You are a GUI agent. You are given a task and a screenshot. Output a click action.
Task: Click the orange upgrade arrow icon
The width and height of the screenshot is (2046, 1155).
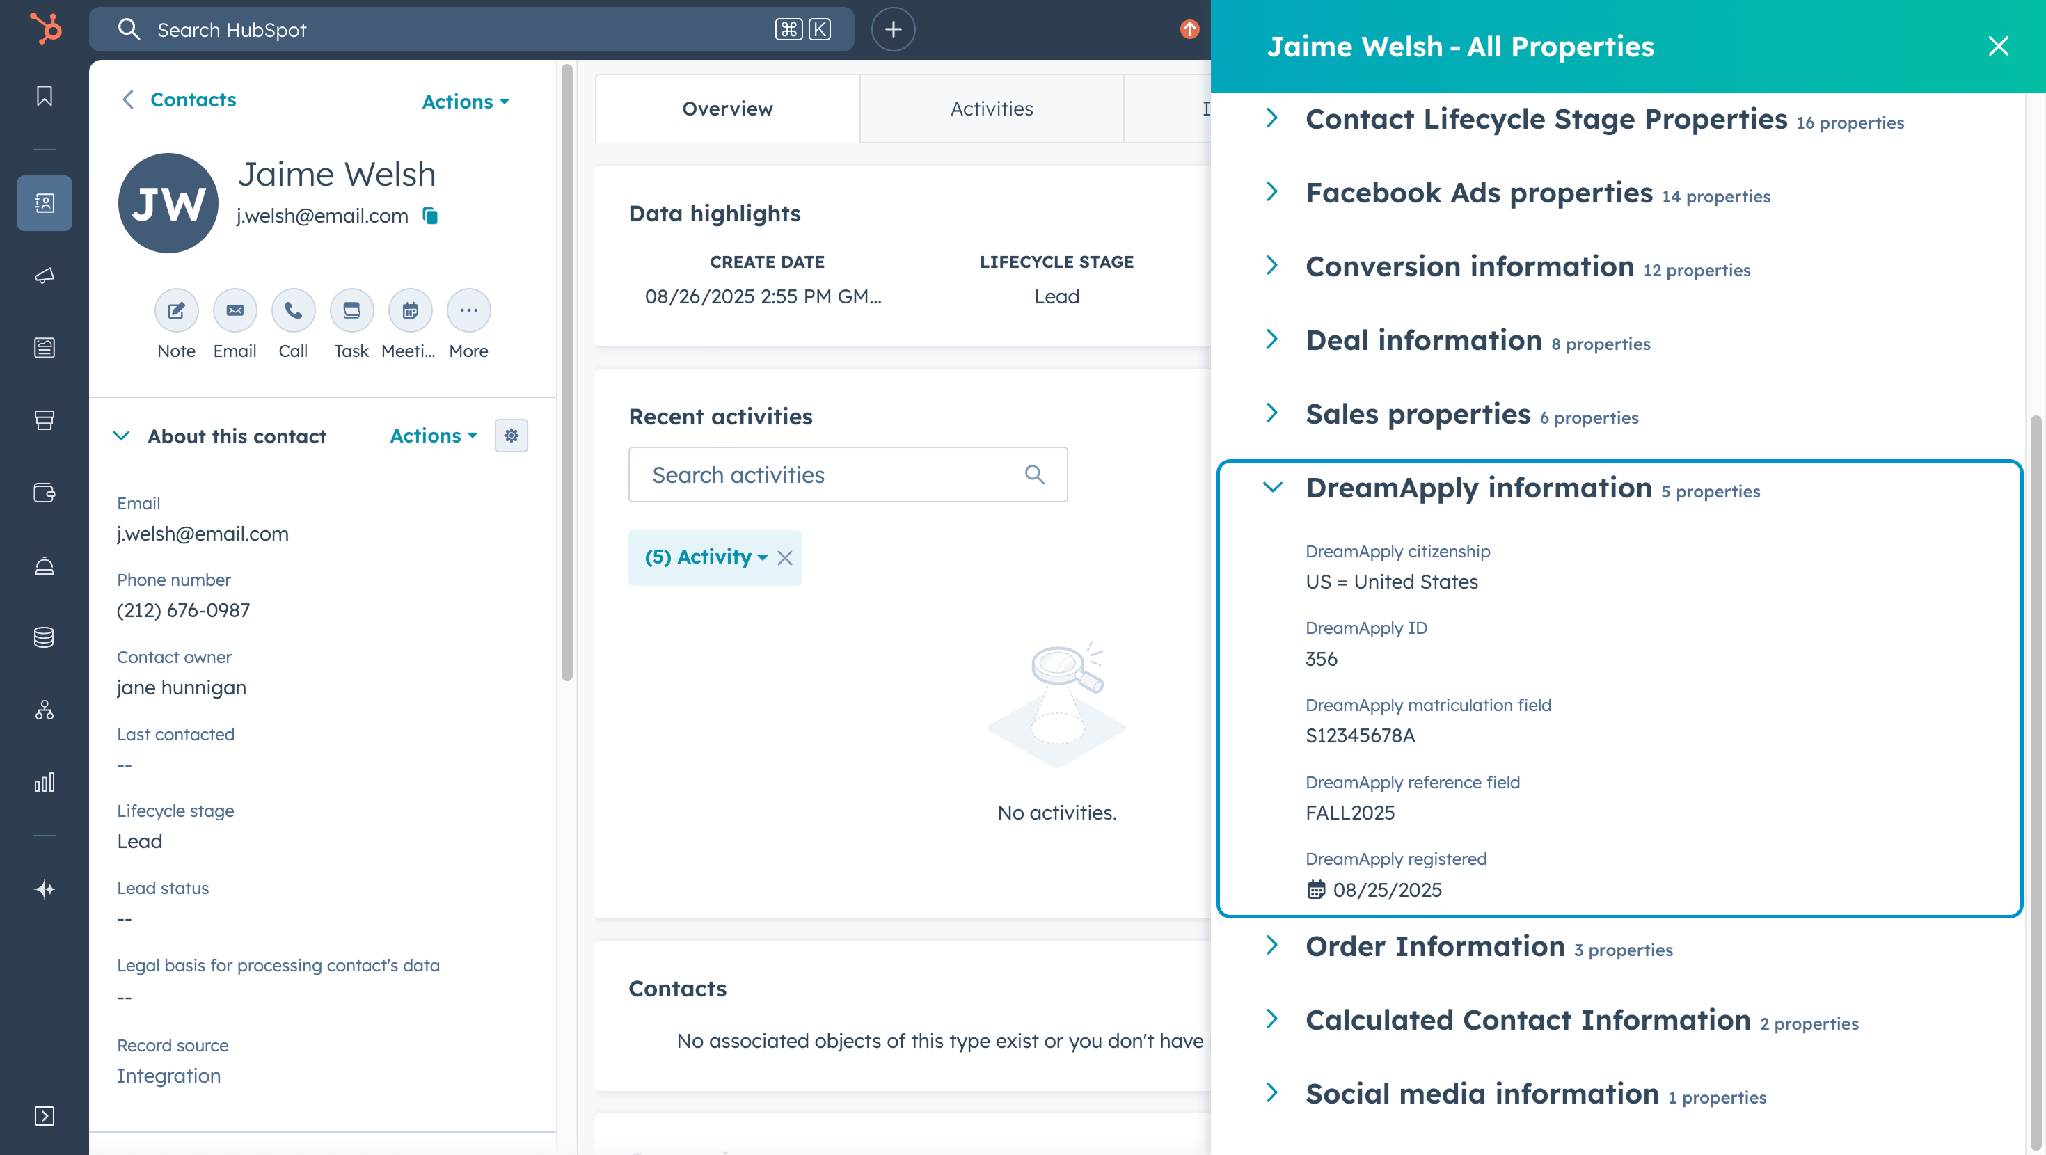coord(1189,29)
